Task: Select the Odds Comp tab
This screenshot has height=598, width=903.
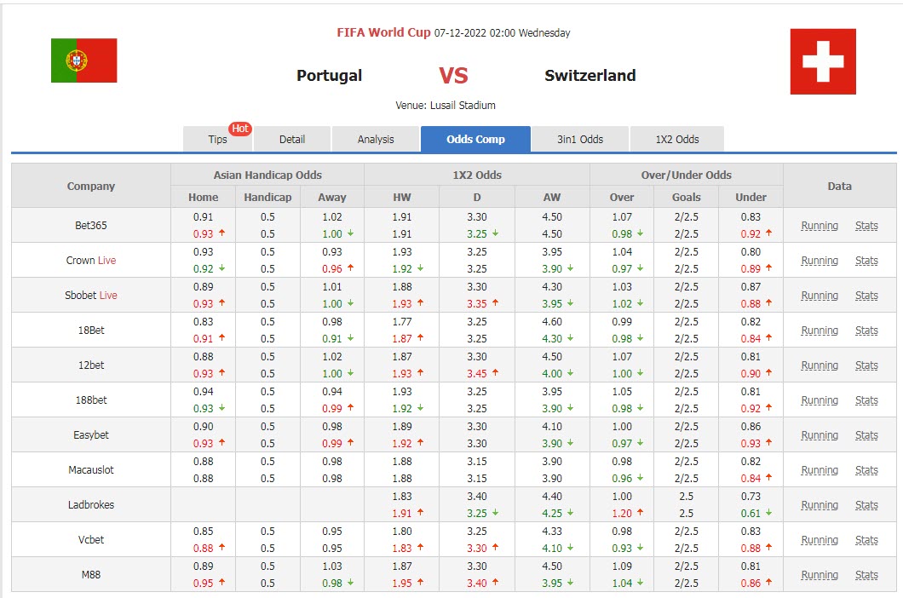Action: pos(475,140)
